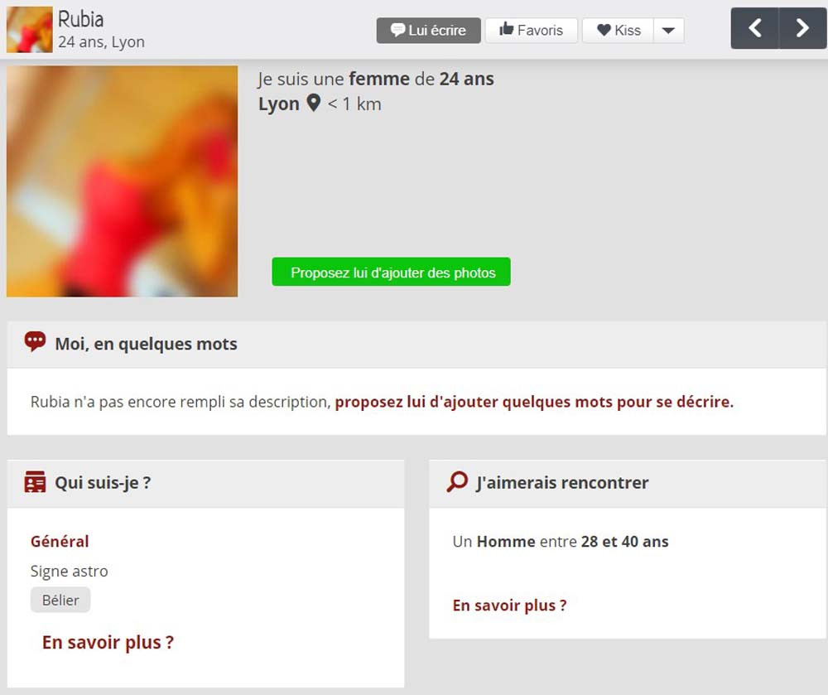Open Rubia's blurred large profile photo

(122, 181)
